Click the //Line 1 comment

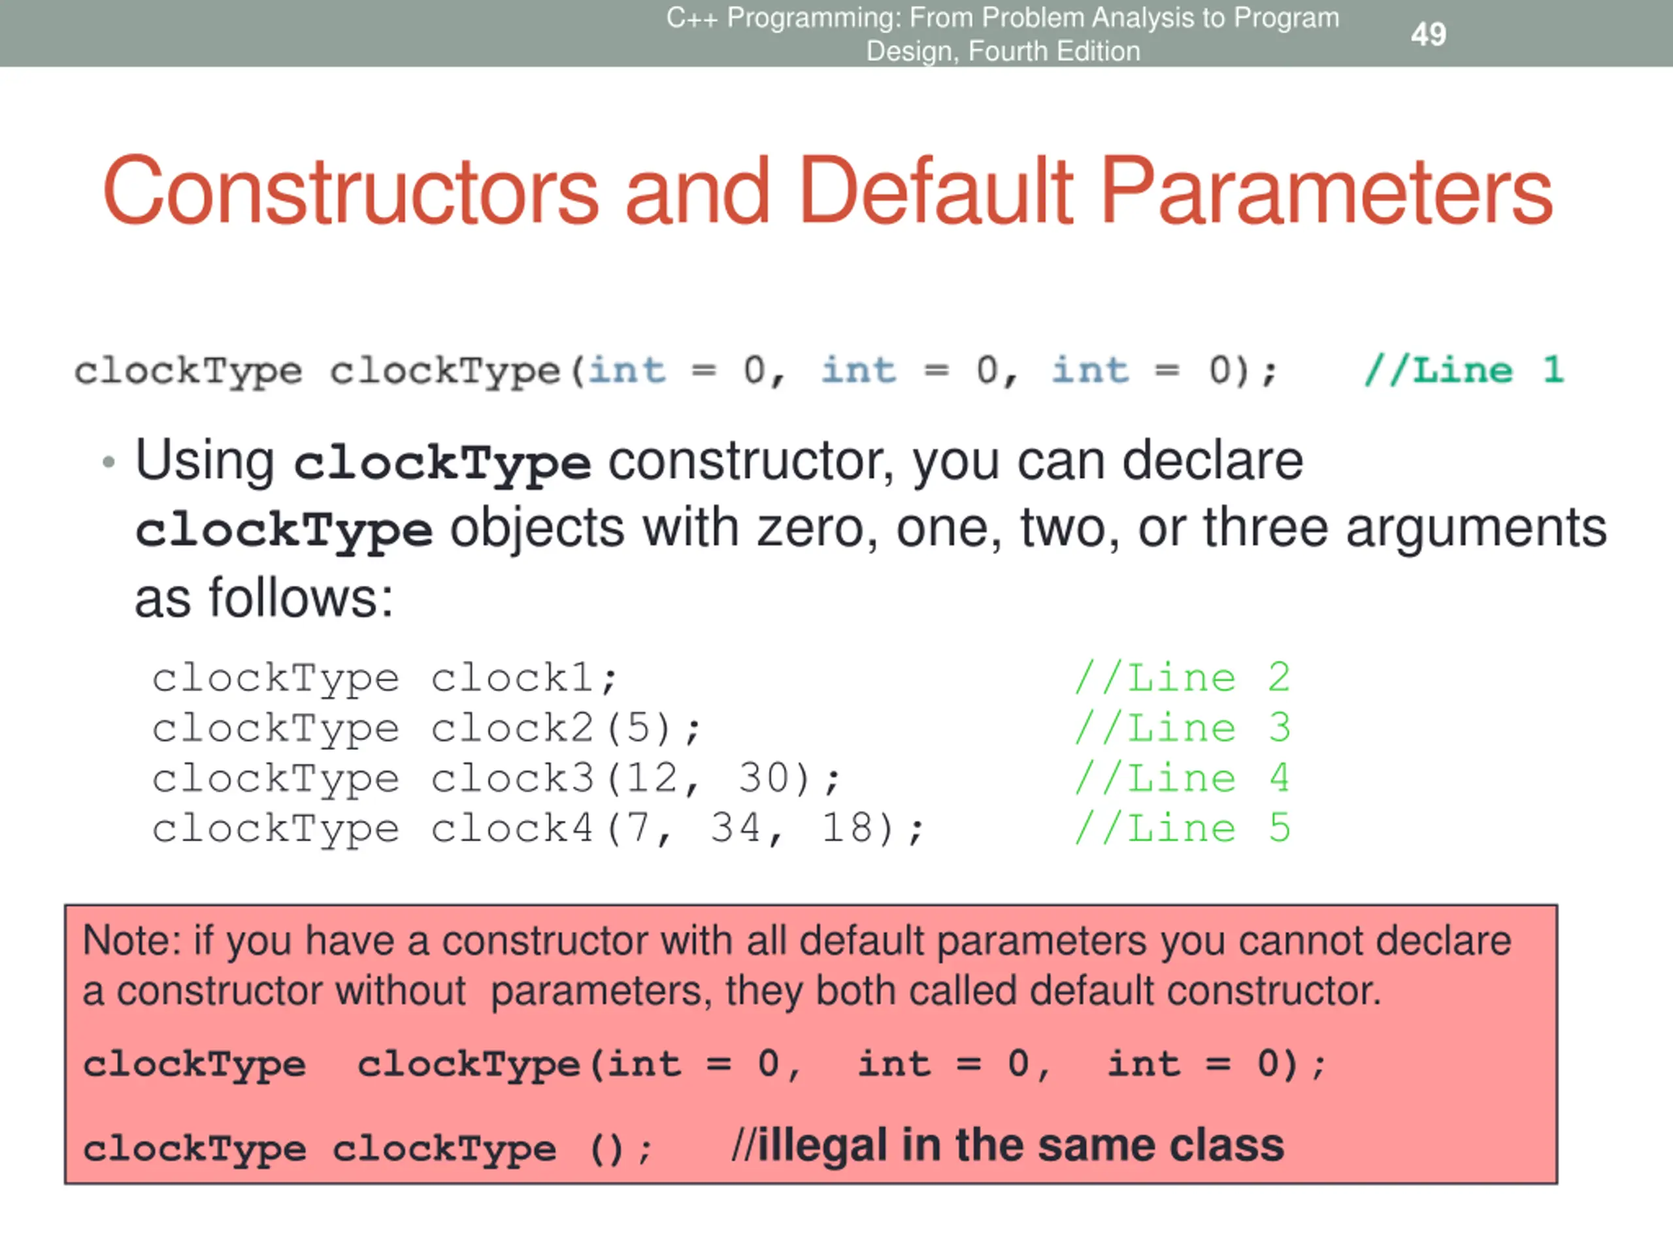[x=1463, y=370]
